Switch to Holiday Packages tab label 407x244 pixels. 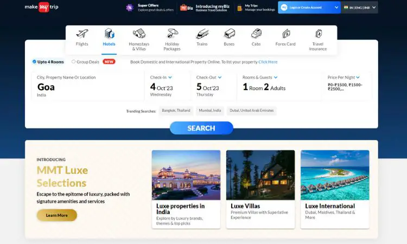coord(172,47)
